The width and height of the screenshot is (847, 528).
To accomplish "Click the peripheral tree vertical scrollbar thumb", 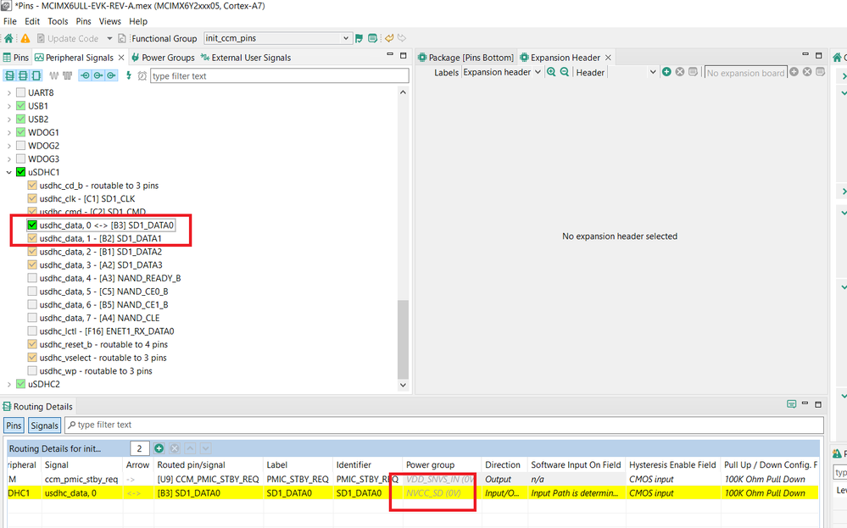I will [x=403, y=339].
